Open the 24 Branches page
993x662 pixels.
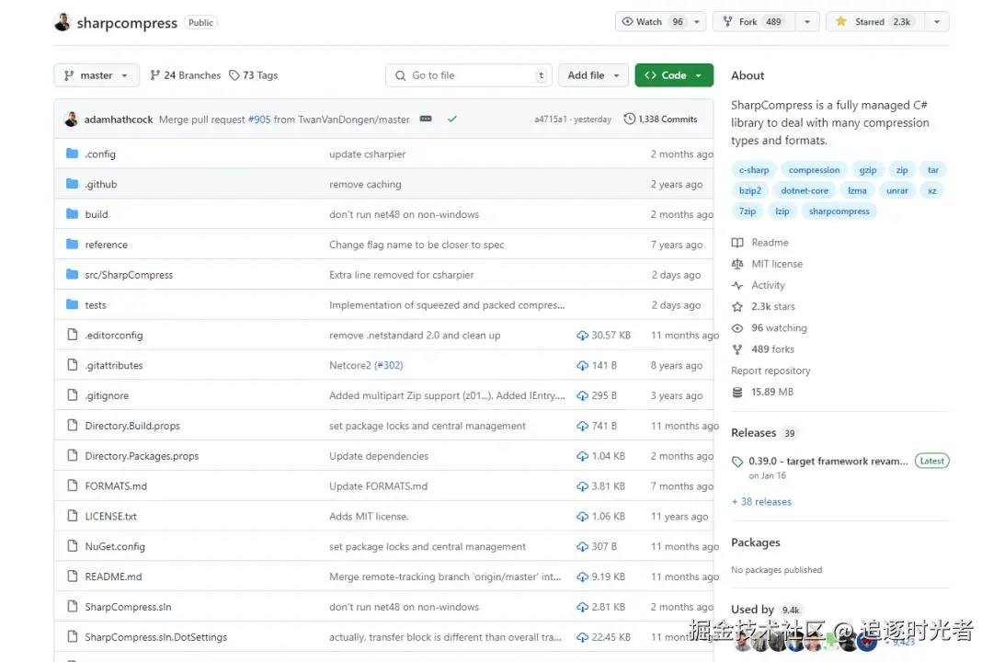[x=186, y=75]
